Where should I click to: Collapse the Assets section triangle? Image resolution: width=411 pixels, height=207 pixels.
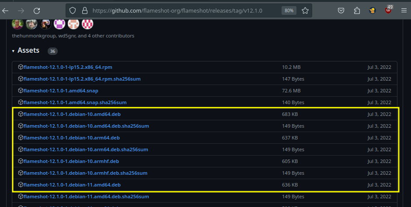pyautogui.click(x=14, y=51)
